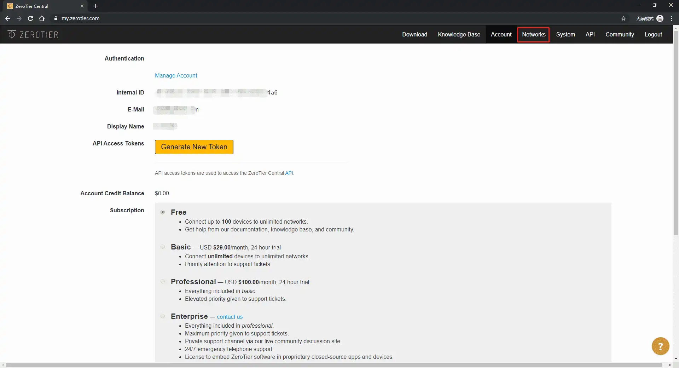Image resolution: width=679 pixels, height=368 pixels.
Task: Click the Enterprise contact us link
Action: pyautogui.click(x=230, y=317)
